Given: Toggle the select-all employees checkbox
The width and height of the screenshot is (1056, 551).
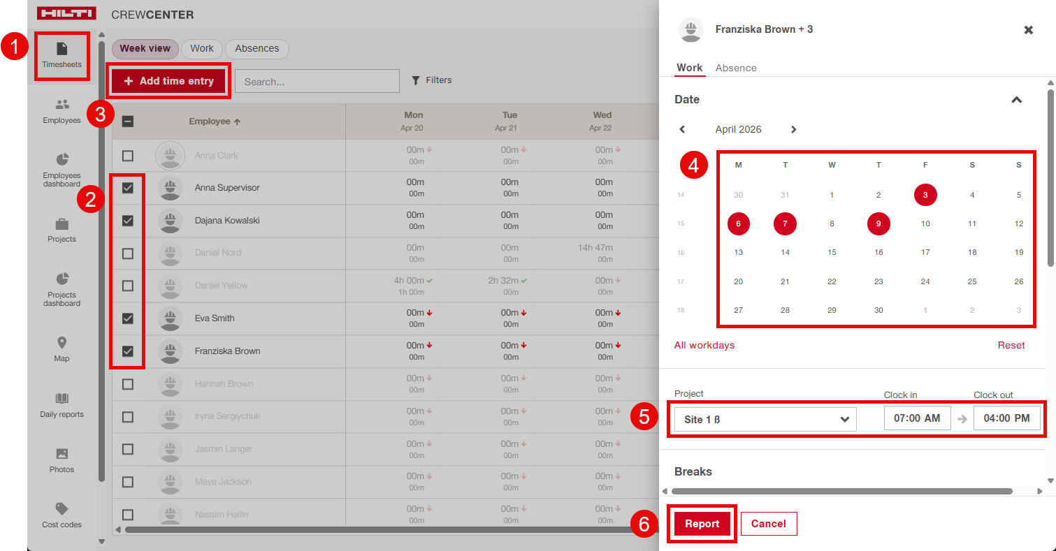Looking at the screenshot, I should 128,122.
